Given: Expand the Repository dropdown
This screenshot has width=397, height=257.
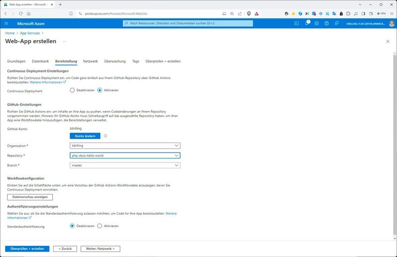Looking at the screenshot, I should (x=125, y=155).
